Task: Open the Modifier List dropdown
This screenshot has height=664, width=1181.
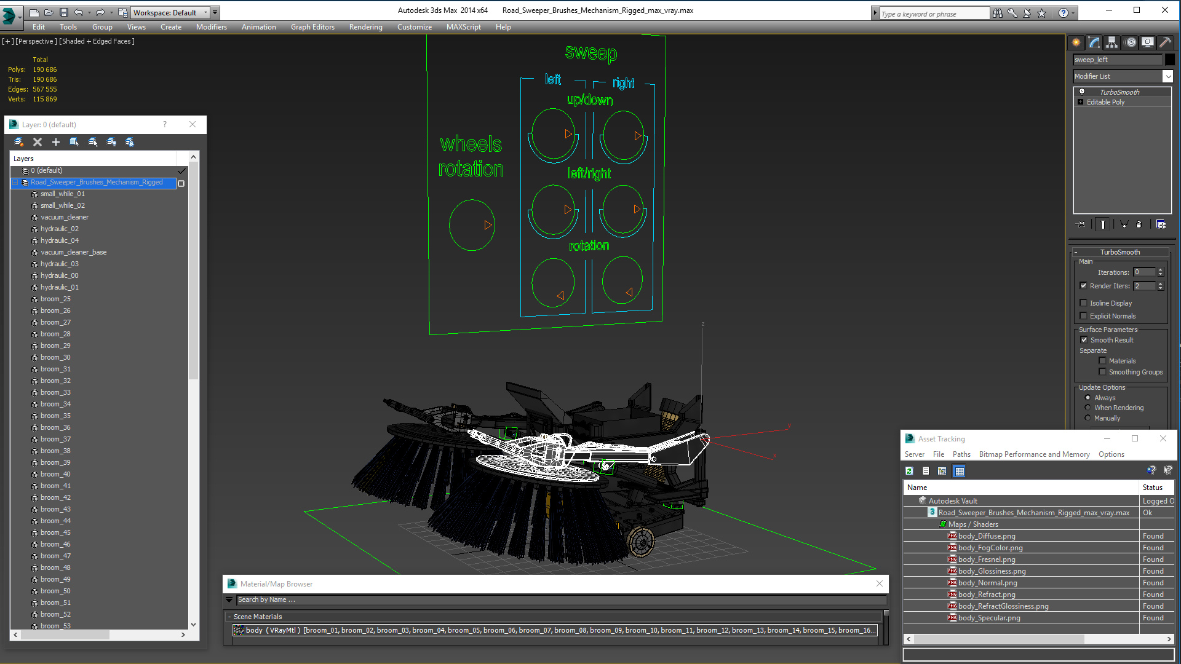Action: click(1167, 76)
